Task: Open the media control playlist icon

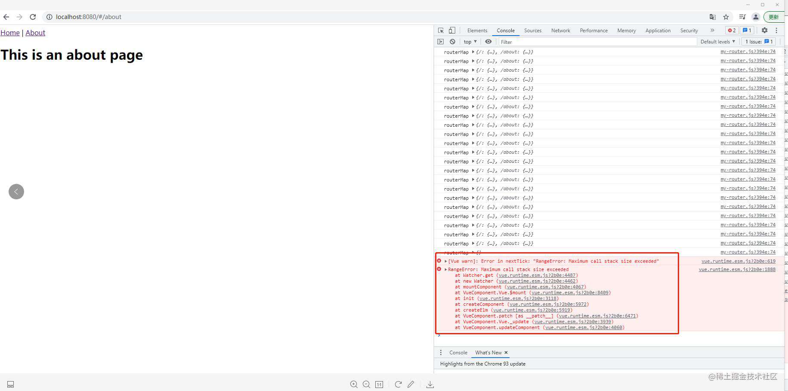Action: point(742,17)
